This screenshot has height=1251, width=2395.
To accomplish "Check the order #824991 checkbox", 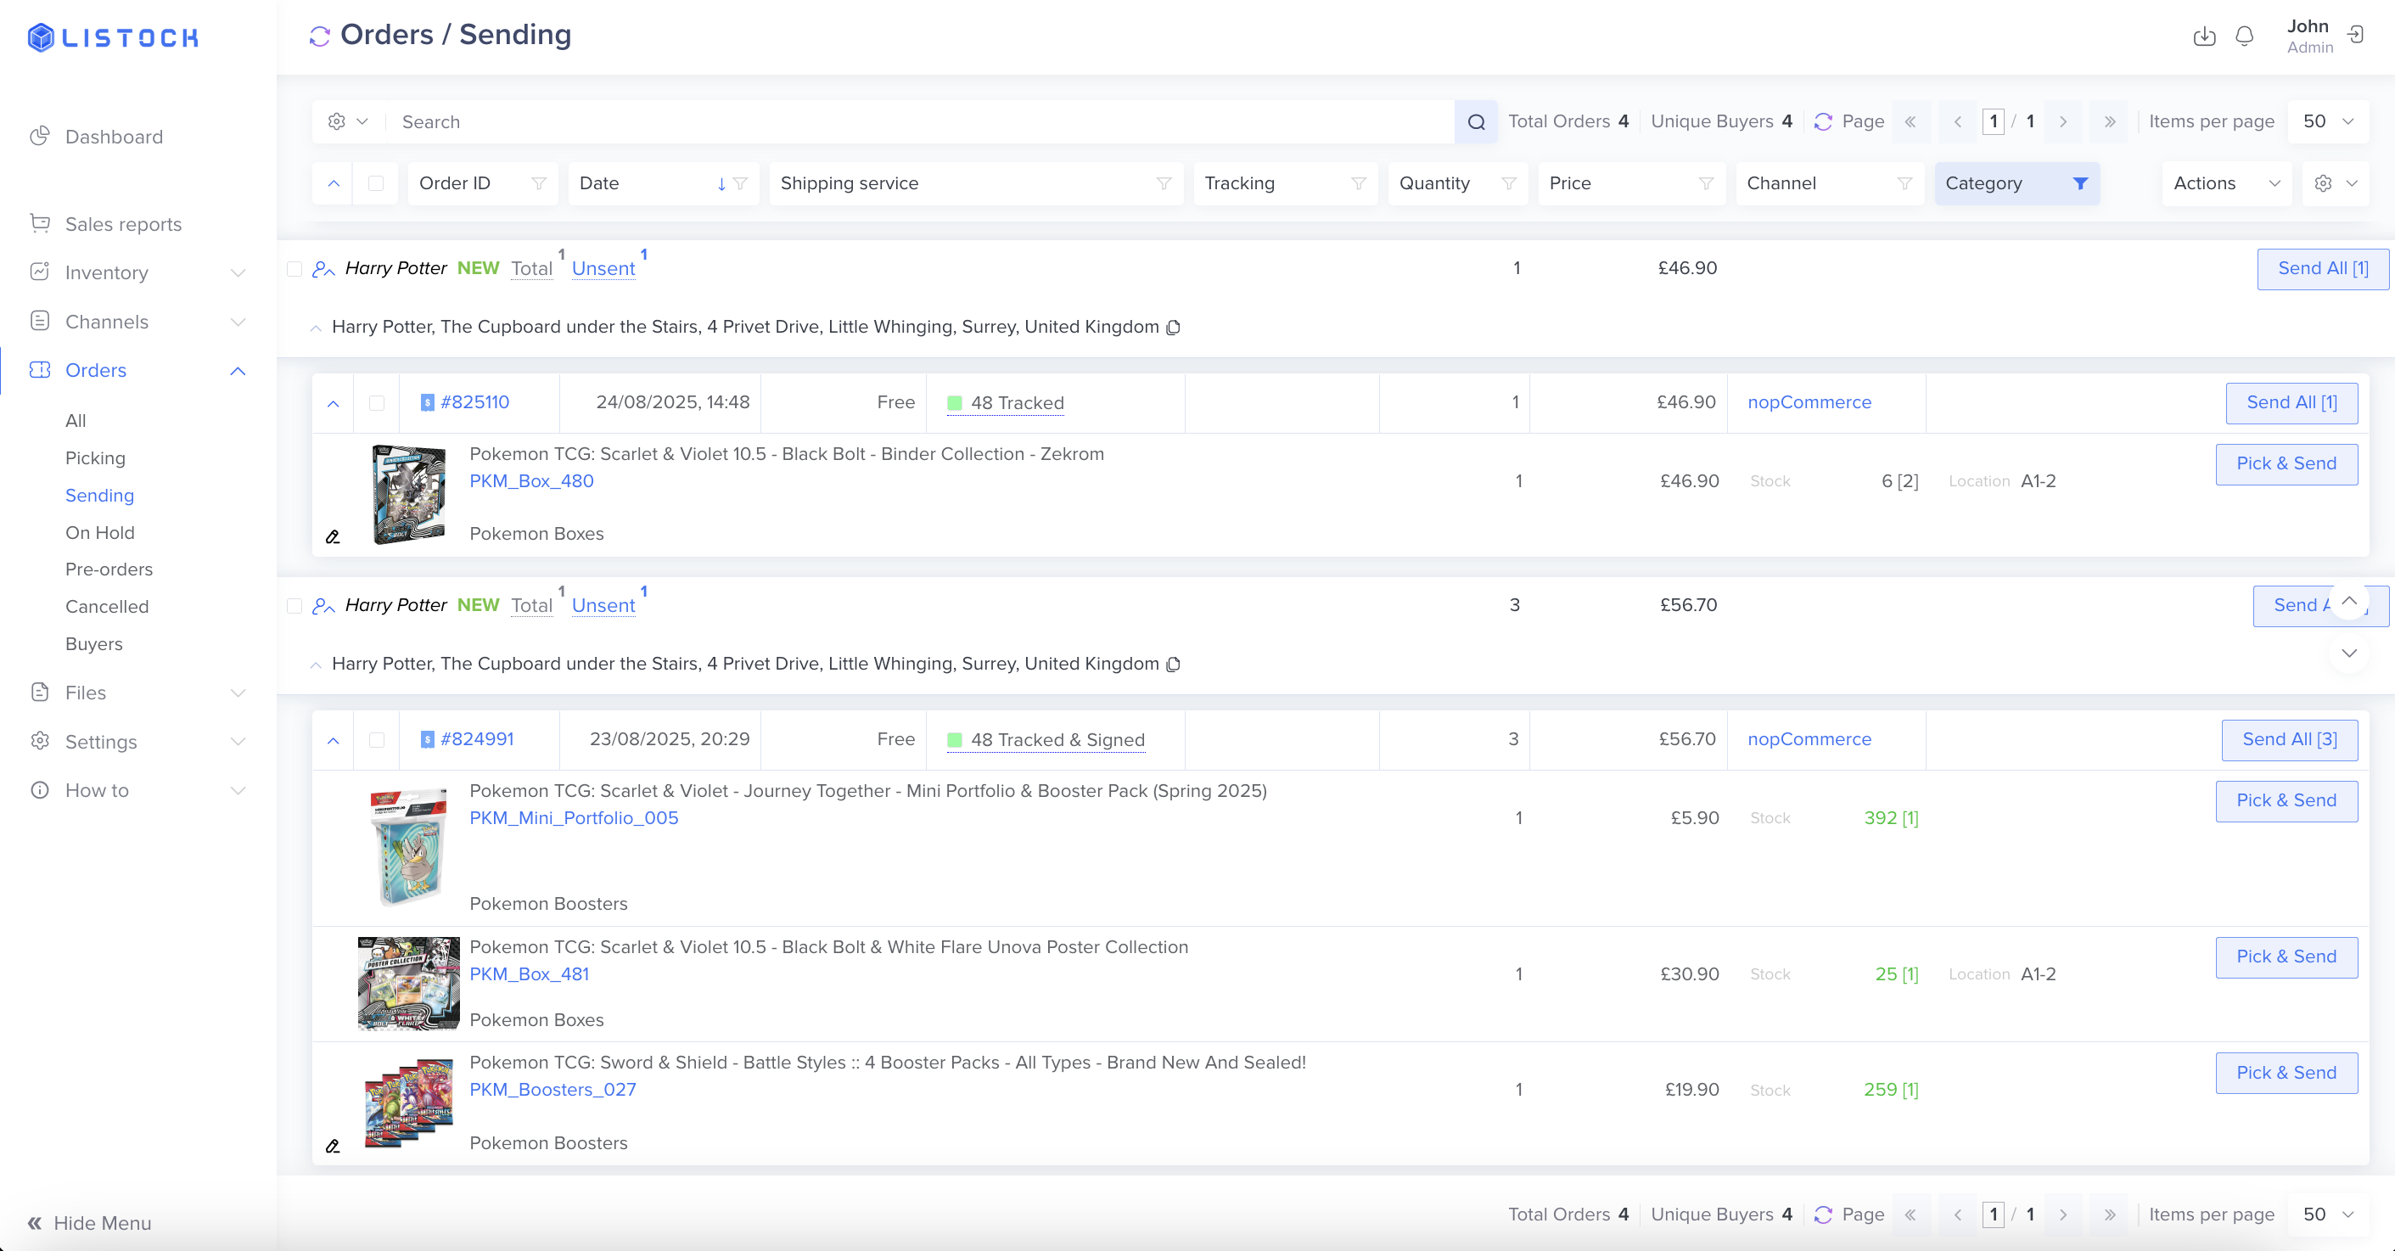I will [x=377, y=740].
